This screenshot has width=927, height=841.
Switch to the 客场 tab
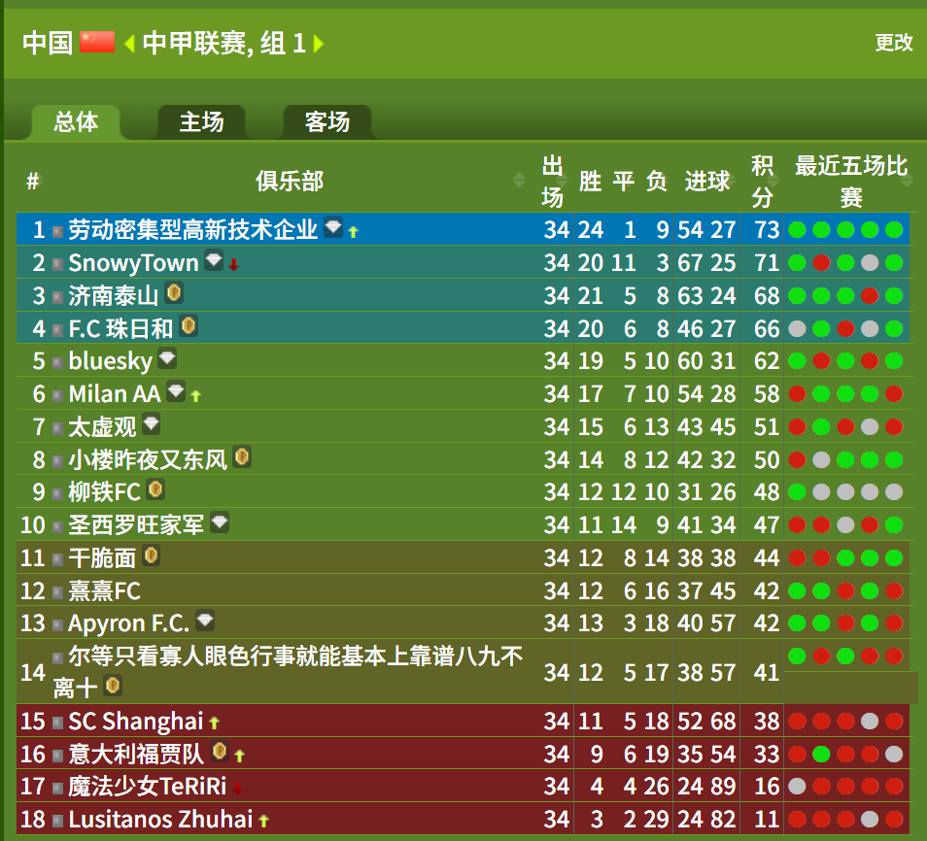(x=327, y=122)
